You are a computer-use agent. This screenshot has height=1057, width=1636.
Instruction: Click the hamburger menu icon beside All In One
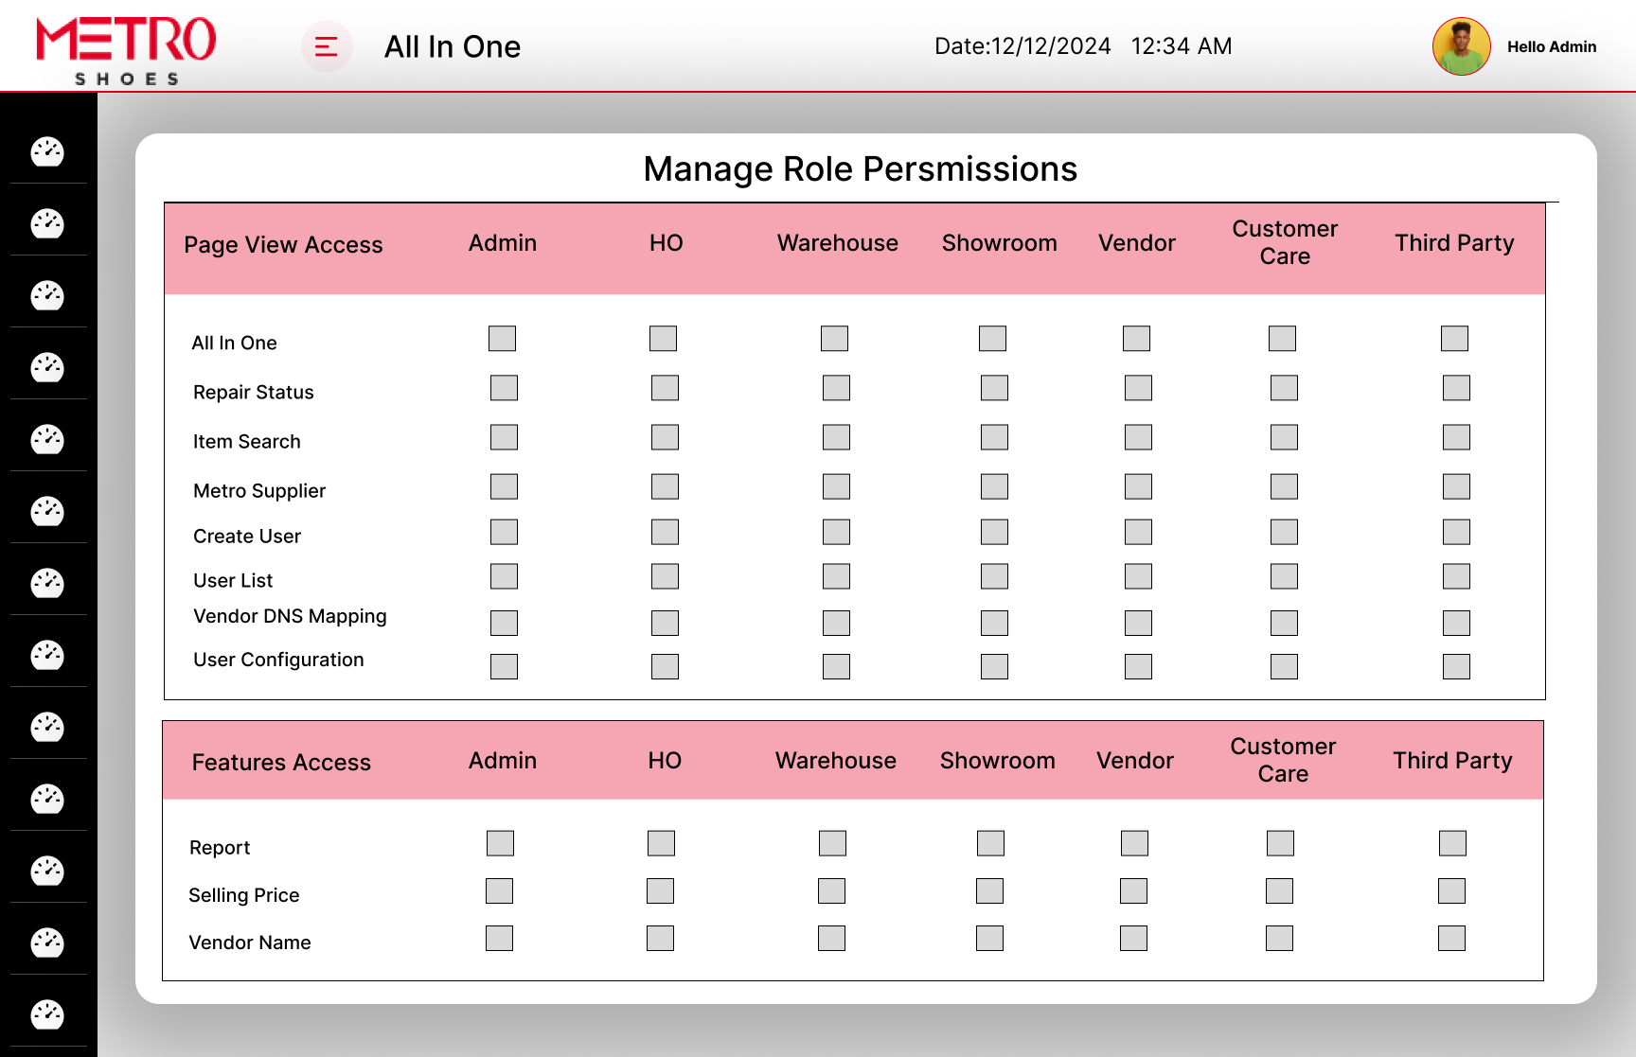(x=327, y=46)
